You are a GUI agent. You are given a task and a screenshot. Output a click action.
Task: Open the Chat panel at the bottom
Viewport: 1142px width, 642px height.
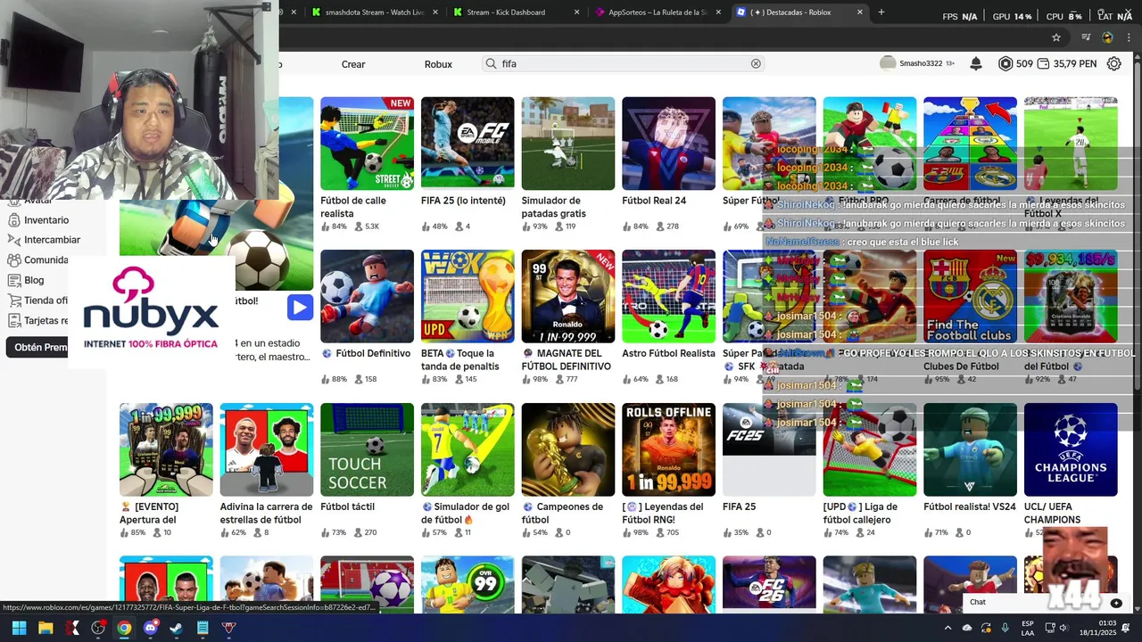click(x=1046, y=602)
